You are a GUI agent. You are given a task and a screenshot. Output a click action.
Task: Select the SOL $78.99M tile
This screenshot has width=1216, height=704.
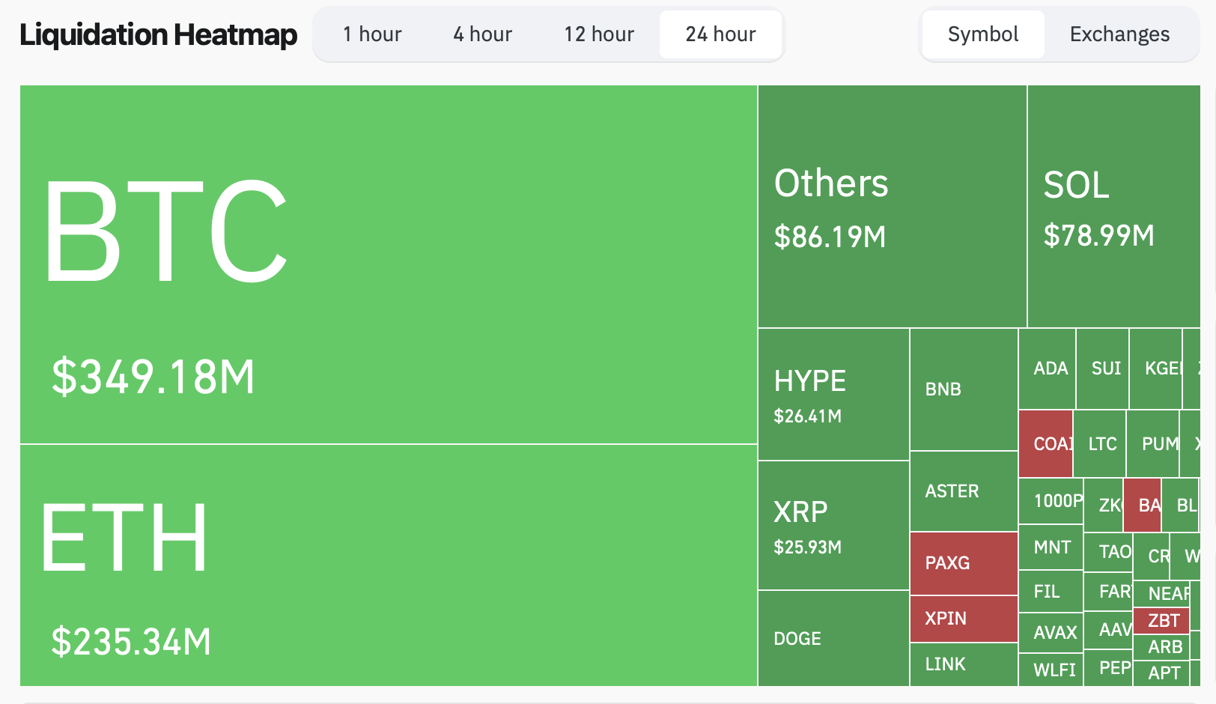1113,207
